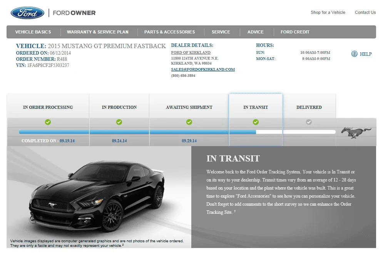
Task: Open the Advice menu
Action: 255,32
